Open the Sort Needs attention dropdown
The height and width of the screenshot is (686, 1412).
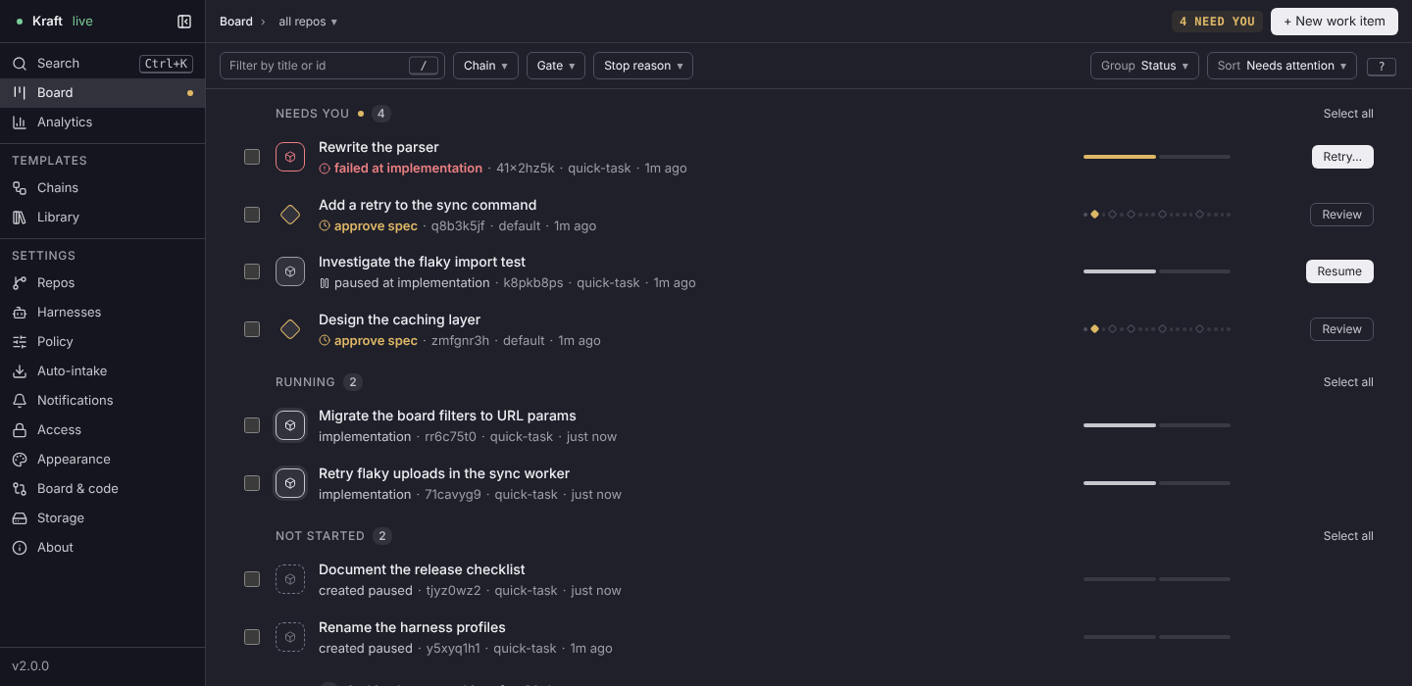click(x=1282, y=66)
